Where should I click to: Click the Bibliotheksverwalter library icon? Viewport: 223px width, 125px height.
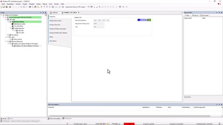13,24
